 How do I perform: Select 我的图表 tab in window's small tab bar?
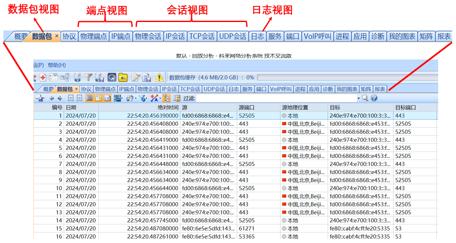347,89
